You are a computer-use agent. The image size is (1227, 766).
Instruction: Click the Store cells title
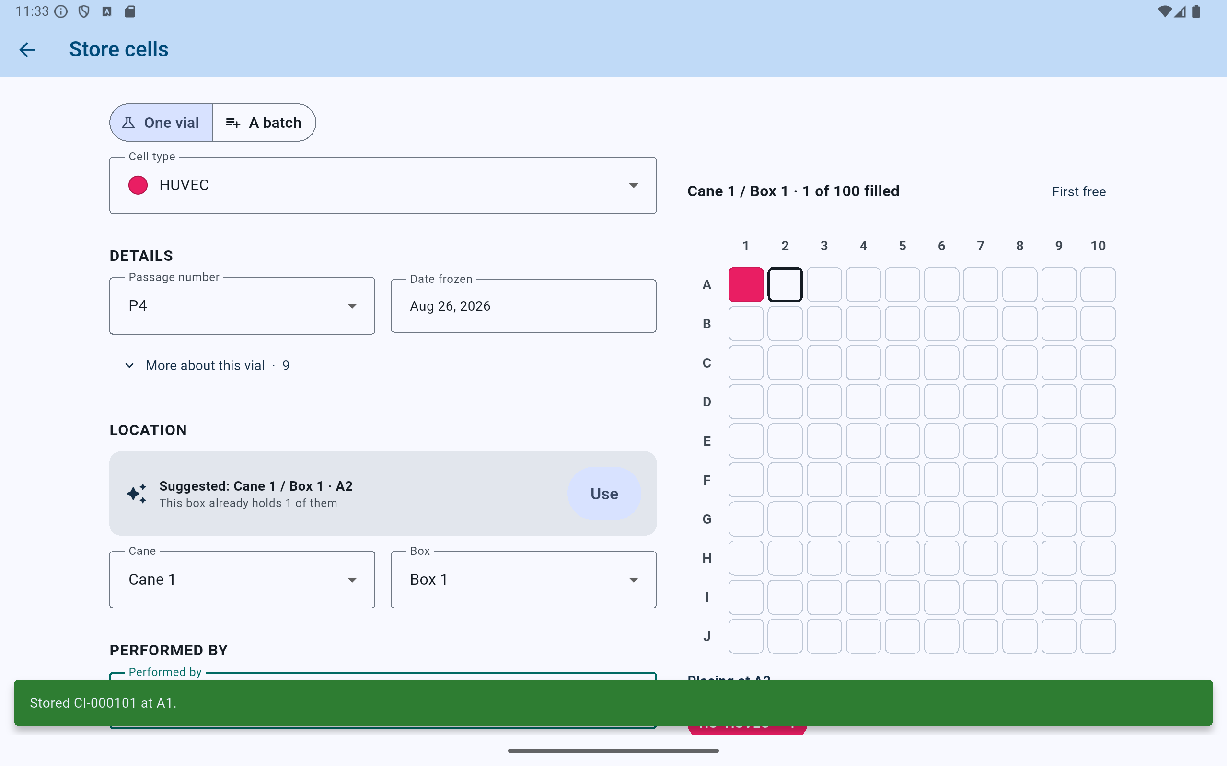(119, 49)
